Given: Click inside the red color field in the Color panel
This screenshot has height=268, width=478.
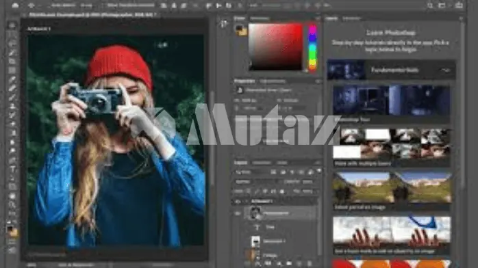Looking at the screenshot, I should pyautogui.click(x=275, y=47).
